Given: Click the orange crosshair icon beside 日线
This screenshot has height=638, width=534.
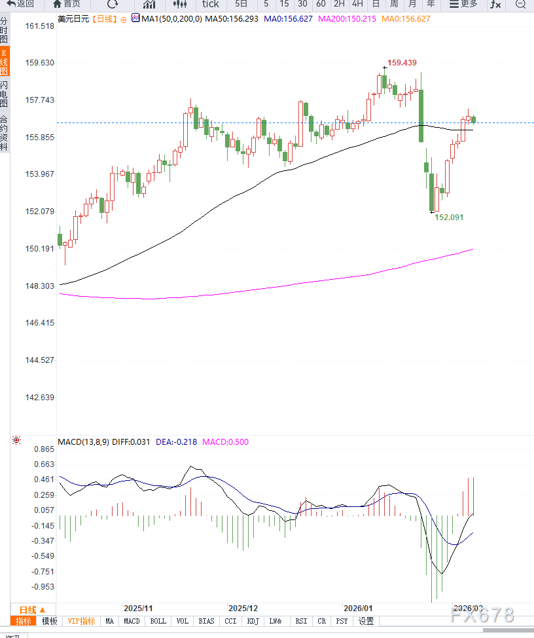Looking at the screenshot, I should (124, 19).
